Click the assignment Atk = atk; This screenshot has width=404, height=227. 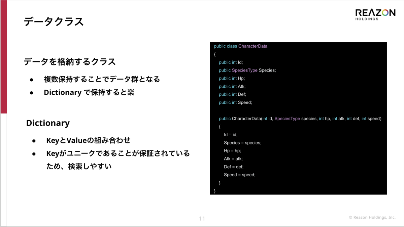[233, 159]
